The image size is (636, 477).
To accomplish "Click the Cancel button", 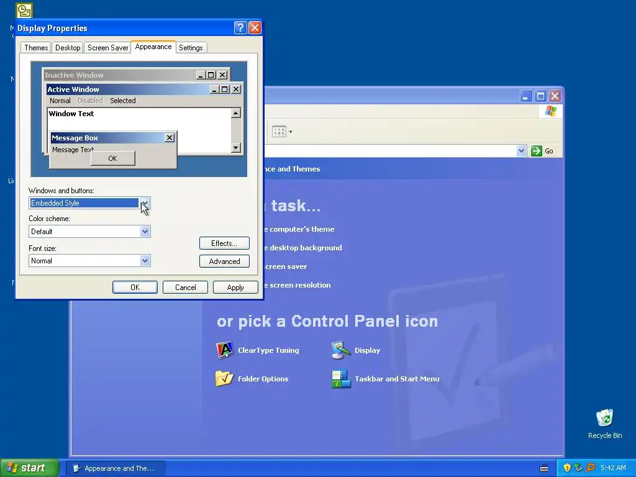I will pos(185,287).
